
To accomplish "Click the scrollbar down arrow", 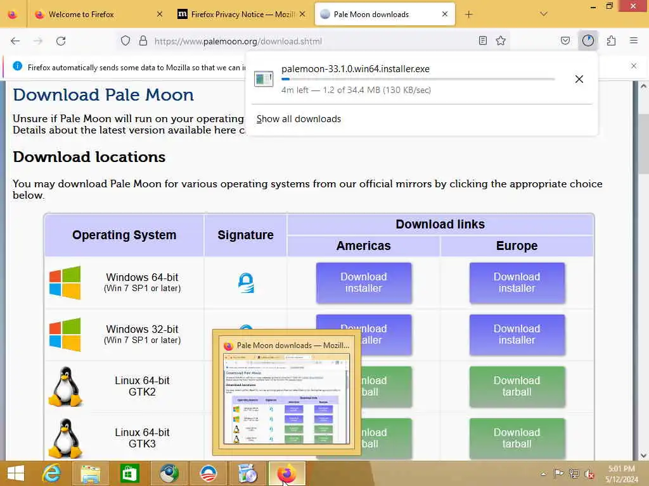I will pos(643,456).
